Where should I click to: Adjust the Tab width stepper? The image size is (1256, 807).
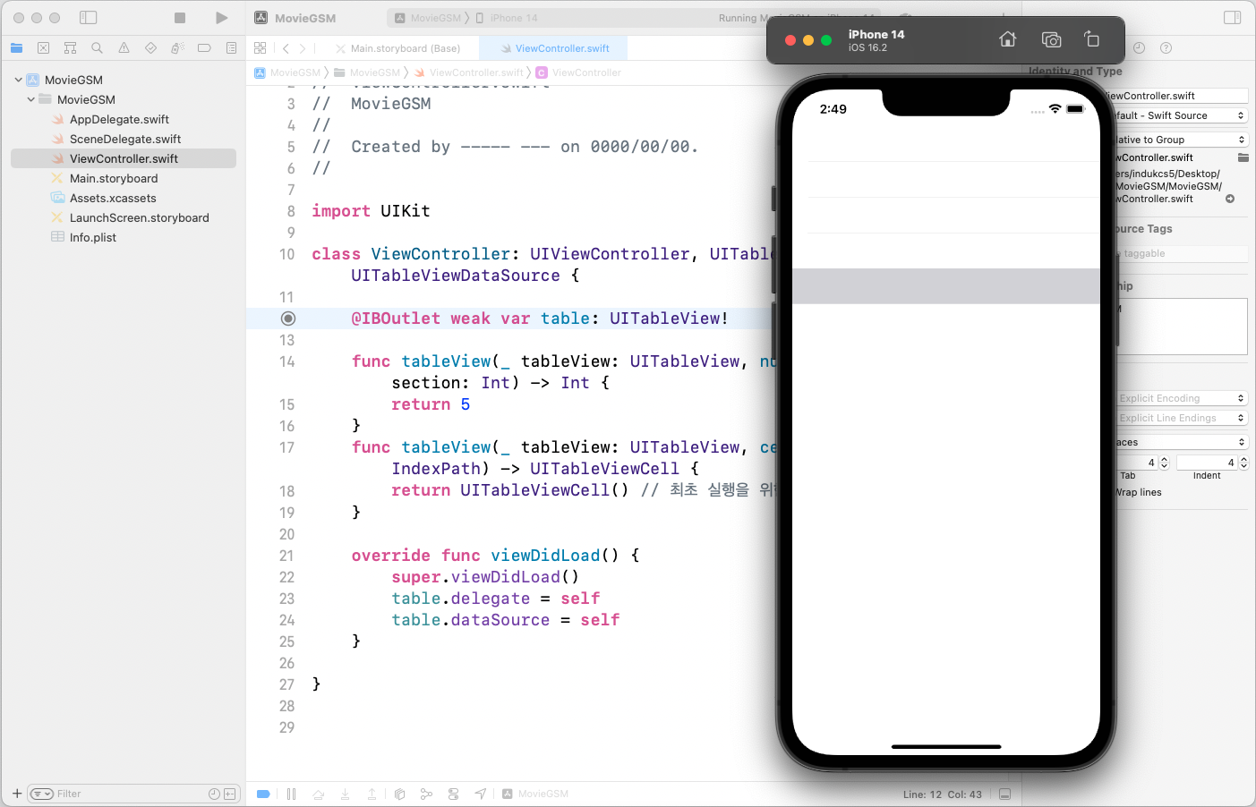click(x=1164, y=463)
